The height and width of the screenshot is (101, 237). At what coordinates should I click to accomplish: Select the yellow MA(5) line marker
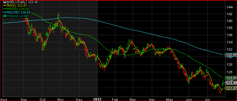tap(4, 5)
